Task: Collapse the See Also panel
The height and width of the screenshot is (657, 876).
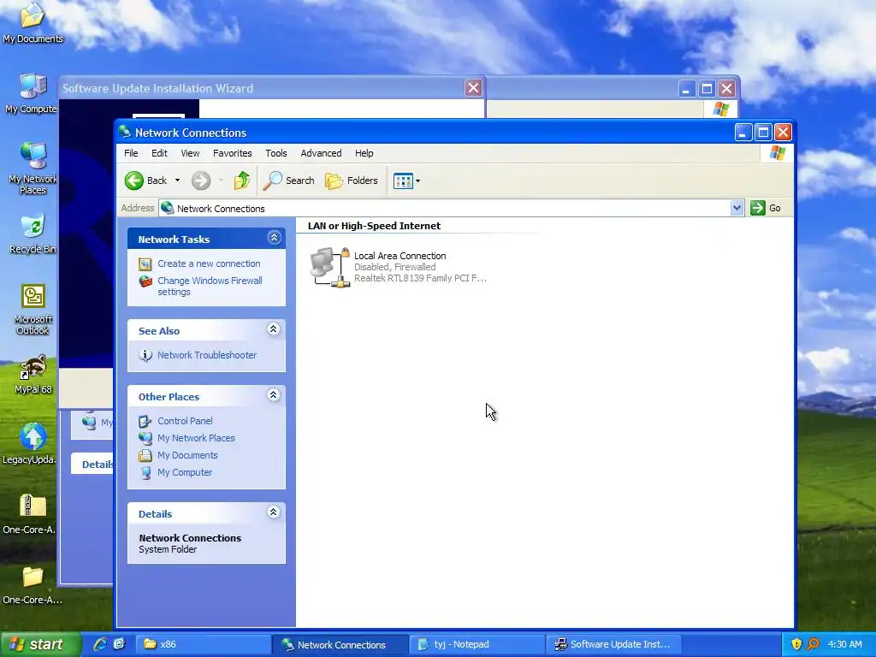Action: 273,329
